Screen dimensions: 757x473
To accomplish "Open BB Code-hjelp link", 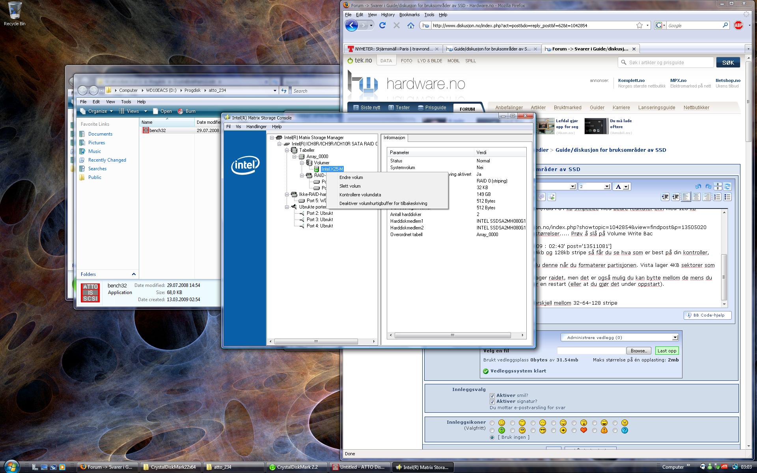I will tap(707, 315).
